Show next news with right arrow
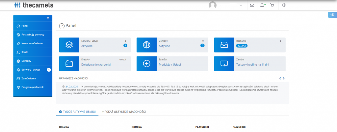This screenshot has width=337, height=132. [x=284, y=78]
